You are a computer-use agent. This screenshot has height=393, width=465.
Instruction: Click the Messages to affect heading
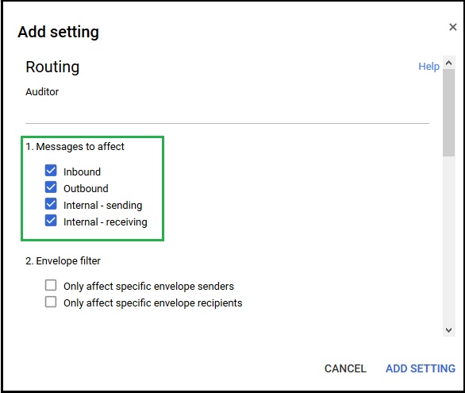coord(75,147)
